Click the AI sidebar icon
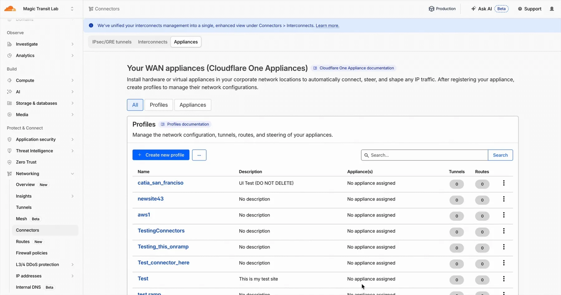 [x=9, y=92]
